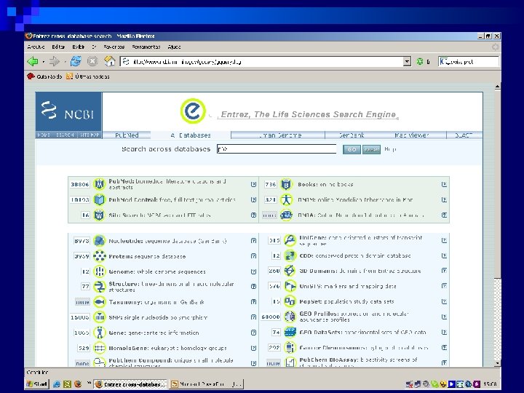Click the Windows Start button
The image size is (524, 393).
[36, 384]
